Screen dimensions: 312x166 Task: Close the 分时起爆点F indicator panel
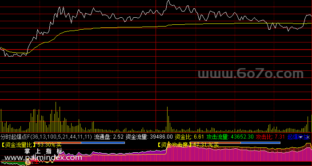308,137
